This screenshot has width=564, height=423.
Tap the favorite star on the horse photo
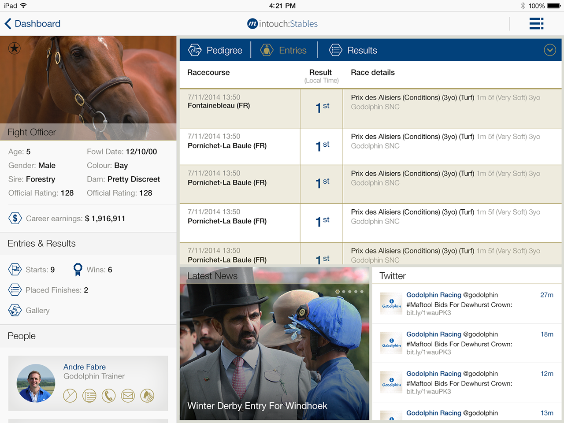click(x=15, y=48)
